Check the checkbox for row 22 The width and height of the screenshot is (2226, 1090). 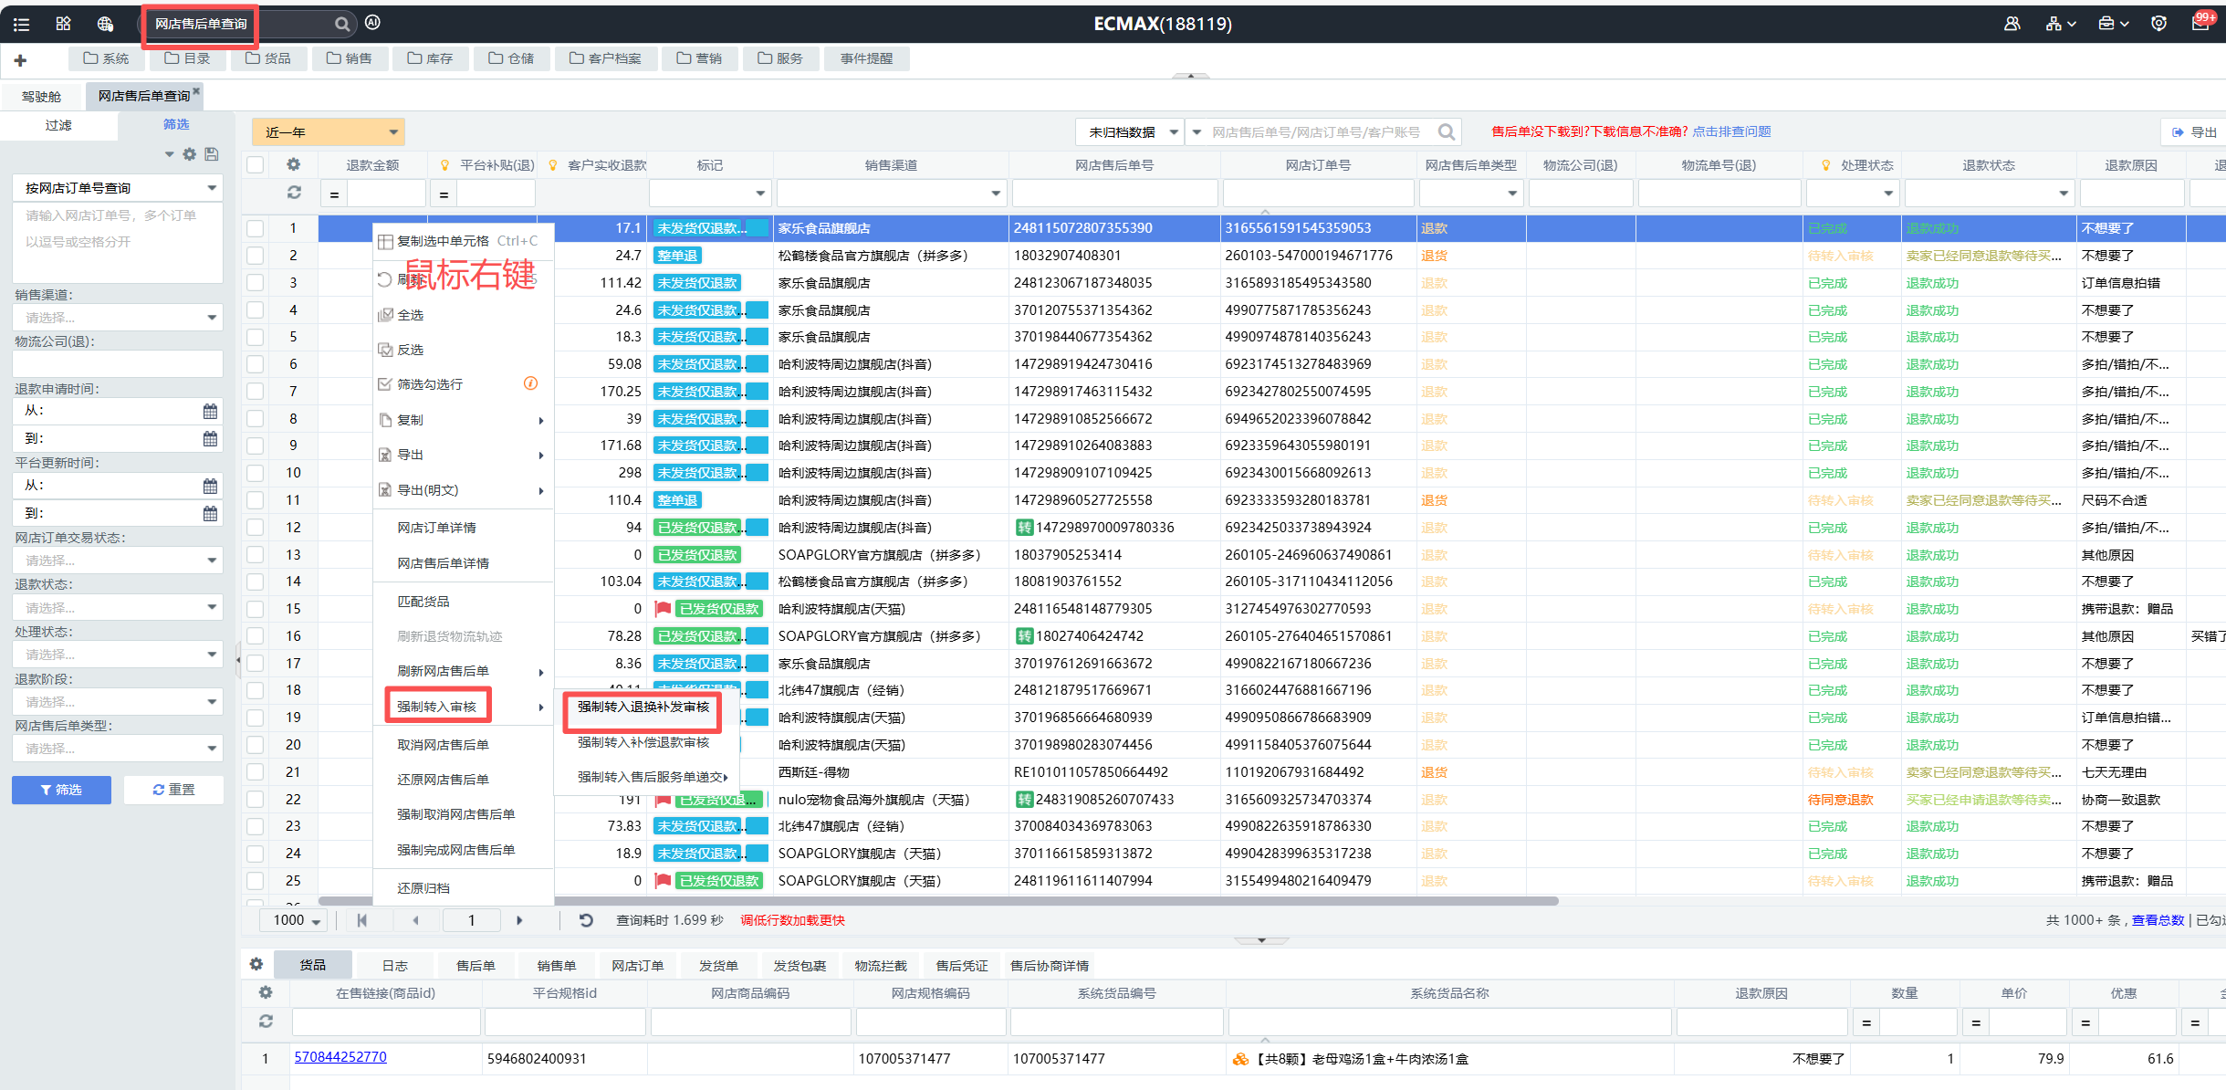point(256,800)
